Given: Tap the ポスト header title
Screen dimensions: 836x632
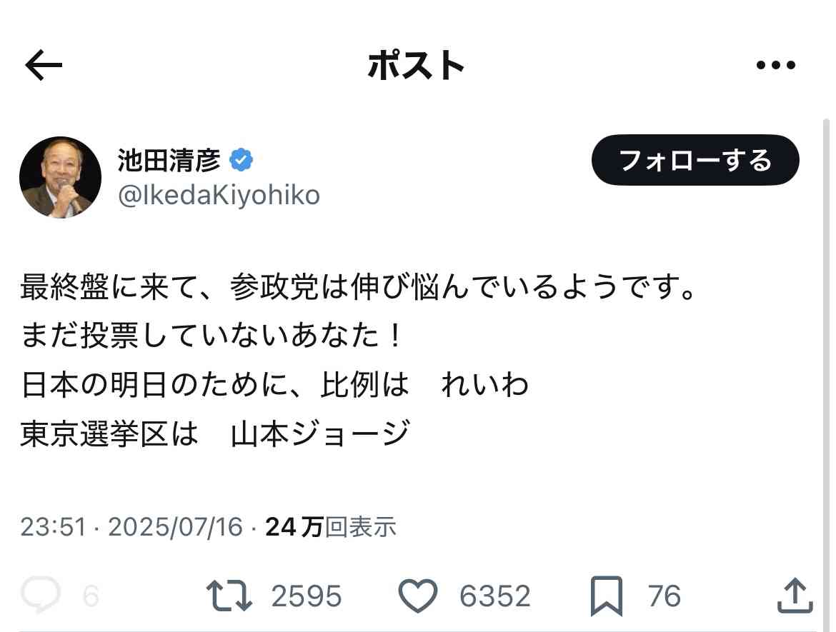Looking at the screenshot, I should (417, 66).
